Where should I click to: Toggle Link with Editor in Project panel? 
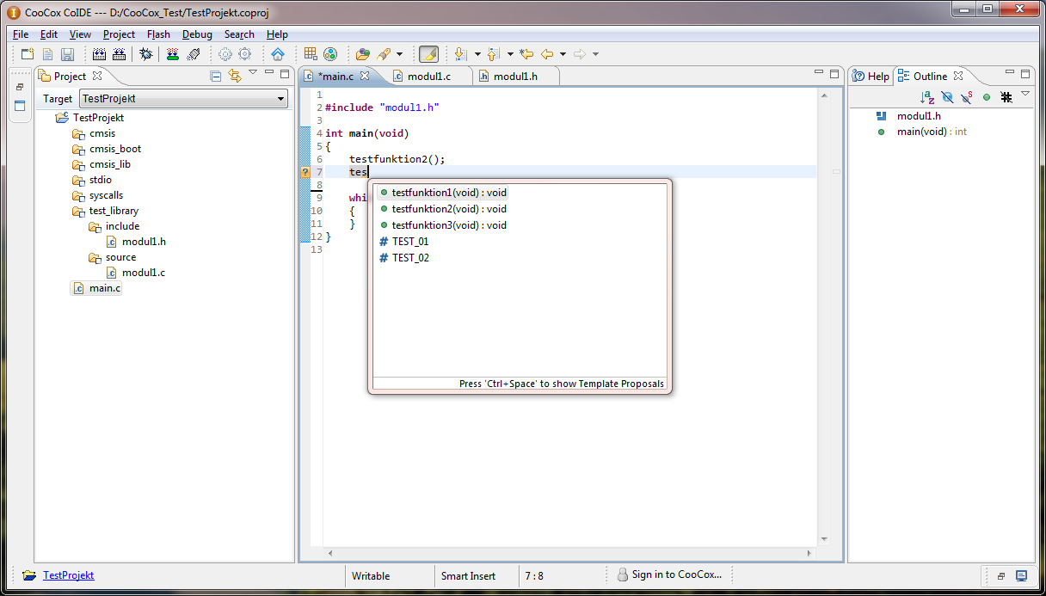(x=234, y=76)
